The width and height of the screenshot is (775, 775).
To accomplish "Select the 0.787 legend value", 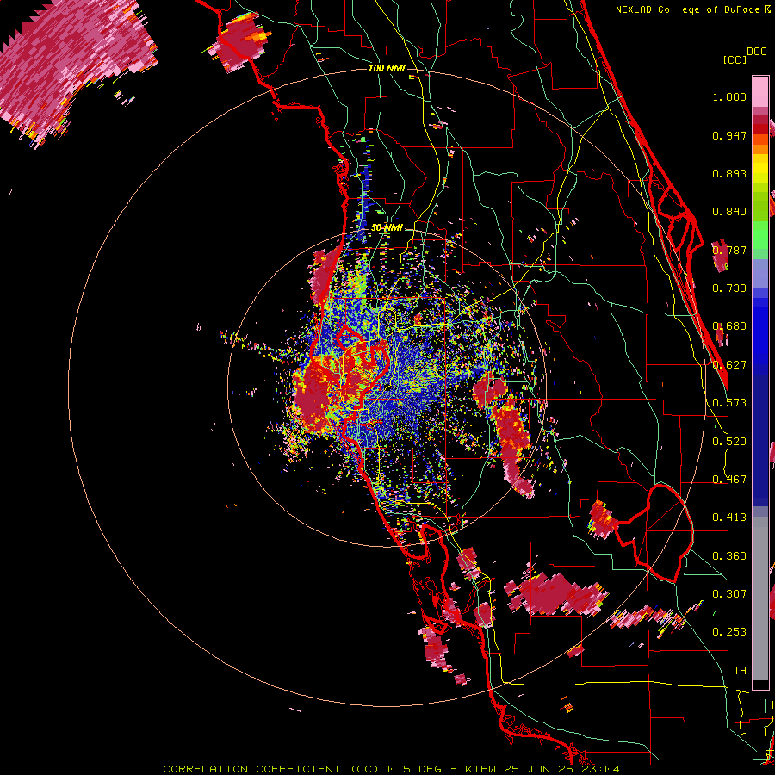I will 729,250.
